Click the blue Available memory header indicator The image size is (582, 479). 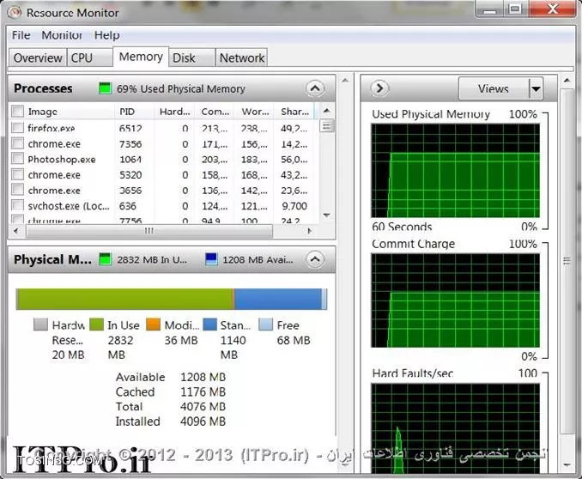pos(211,259)
